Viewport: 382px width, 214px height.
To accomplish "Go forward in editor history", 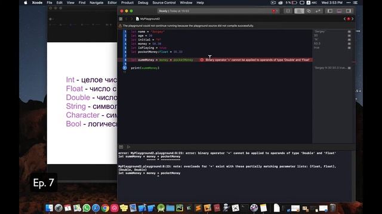I will 131,18.
